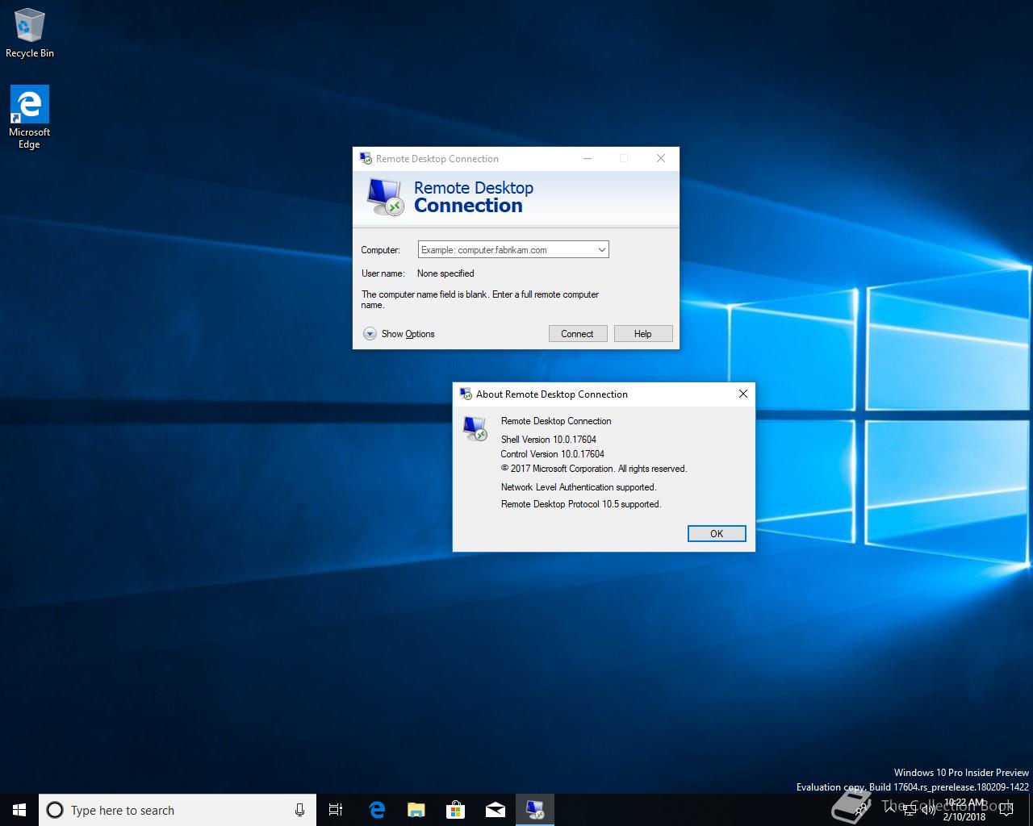1033x826 pixels.
Task: Click the Cortana search circle icon
Action: tap(55, 810)
